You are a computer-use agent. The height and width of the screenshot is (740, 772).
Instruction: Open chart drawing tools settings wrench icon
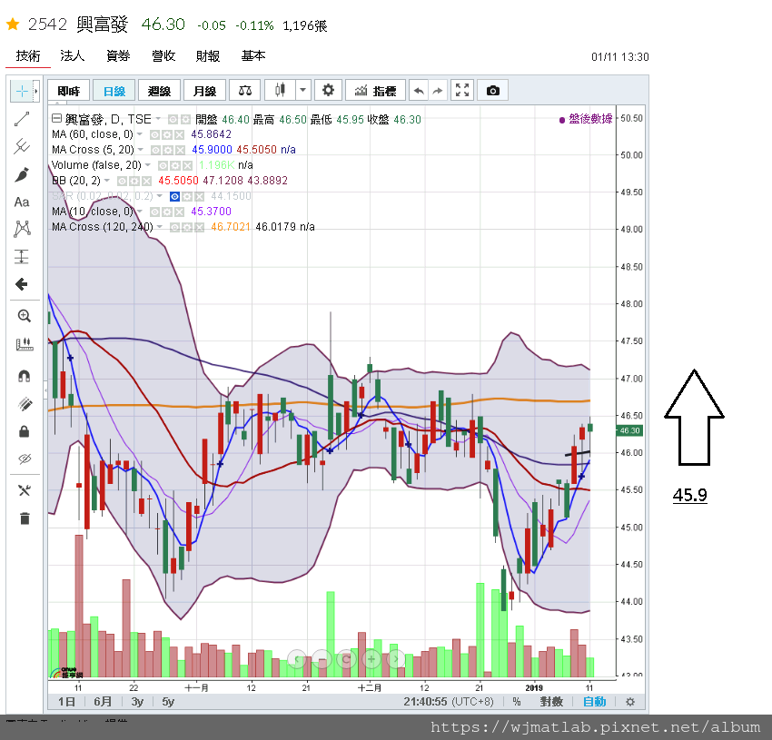pos(25,490)
